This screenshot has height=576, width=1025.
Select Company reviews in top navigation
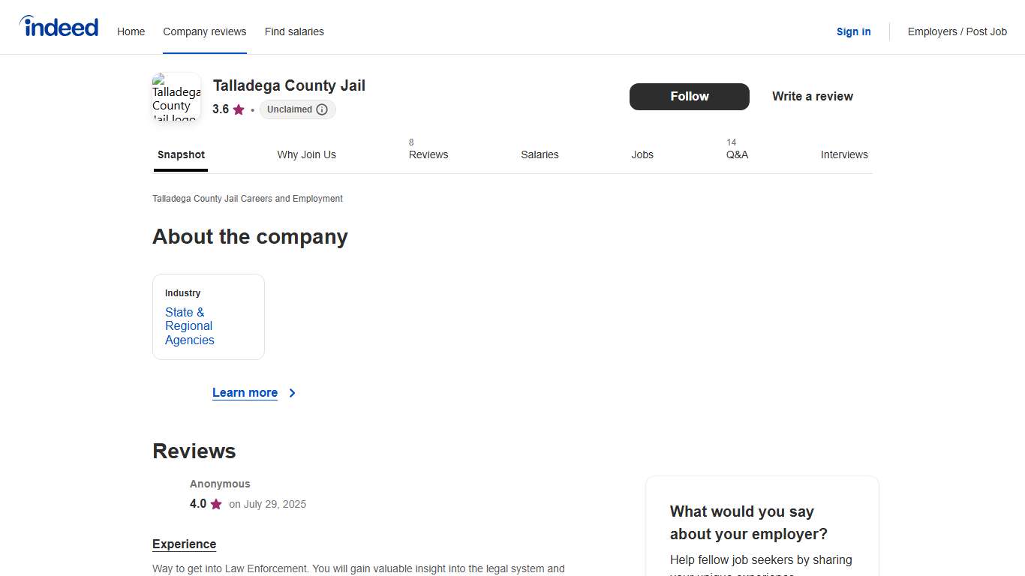pyautogui.click(x=205, y=31)
